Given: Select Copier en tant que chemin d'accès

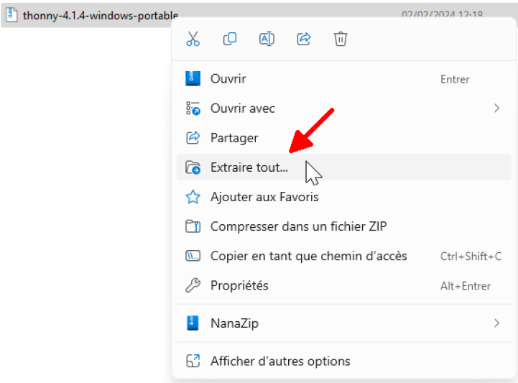Looking at the screenshot, I should 308,256.
